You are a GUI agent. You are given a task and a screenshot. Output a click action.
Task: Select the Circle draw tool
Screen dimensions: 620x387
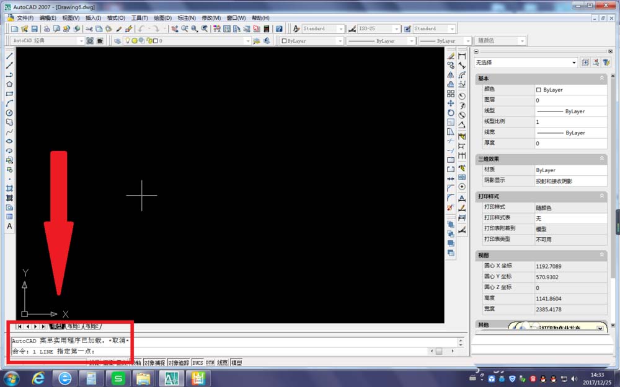tap(9, 113)
